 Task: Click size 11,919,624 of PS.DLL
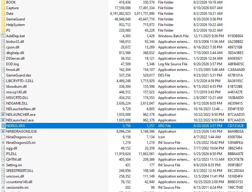click(x=123, y=154)
